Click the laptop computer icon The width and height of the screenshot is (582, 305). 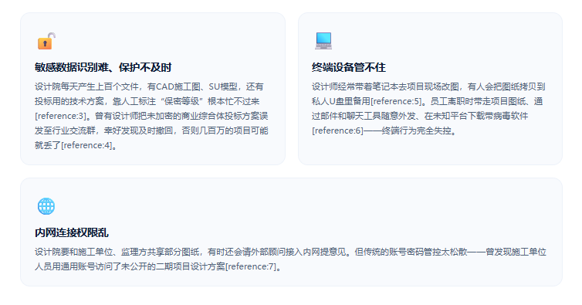(x=323, y=41)
